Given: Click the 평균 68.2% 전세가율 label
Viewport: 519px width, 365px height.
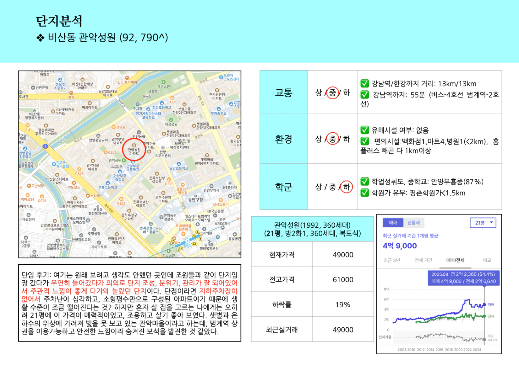Looking at the screenshot, I should point(492,338).
